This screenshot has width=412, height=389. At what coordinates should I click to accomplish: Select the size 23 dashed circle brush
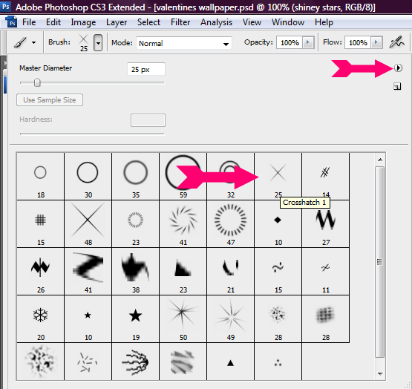[136, 224]
